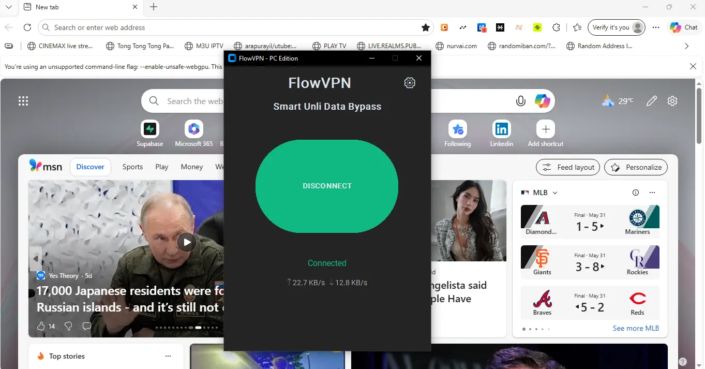Dislike the Japanese residents story
Image resolution: width=705 pixels, height=369 pixels.
tap(68, 326)
